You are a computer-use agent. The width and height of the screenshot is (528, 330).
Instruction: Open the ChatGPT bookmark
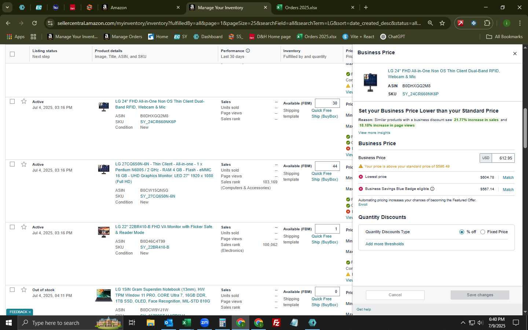[392, 37]
